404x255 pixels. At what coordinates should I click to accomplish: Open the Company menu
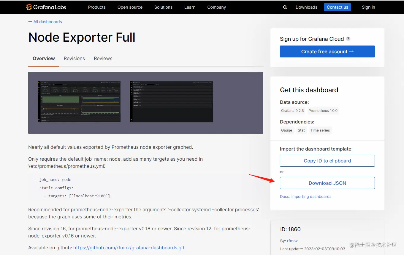tap(217, 7)
